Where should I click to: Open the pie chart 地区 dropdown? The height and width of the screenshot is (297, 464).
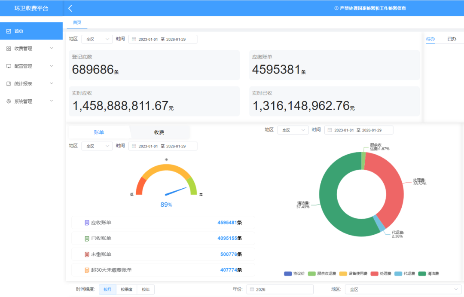pos(293,130)
